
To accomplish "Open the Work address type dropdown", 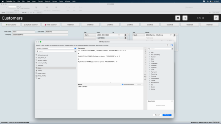I will coord(139,35).
